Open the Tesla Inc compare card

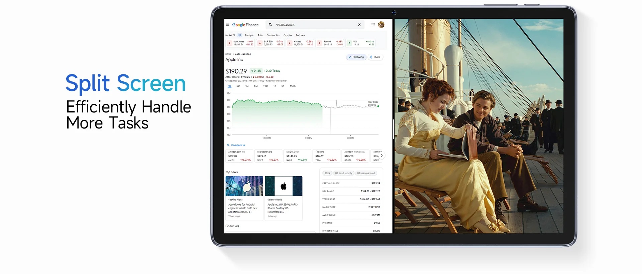click(x=327, y=156)
